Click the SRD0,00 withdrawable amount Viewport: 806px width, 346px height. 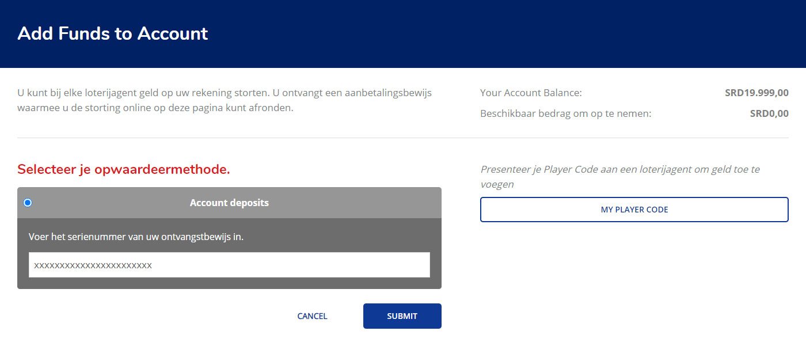[x=769, y=113]
